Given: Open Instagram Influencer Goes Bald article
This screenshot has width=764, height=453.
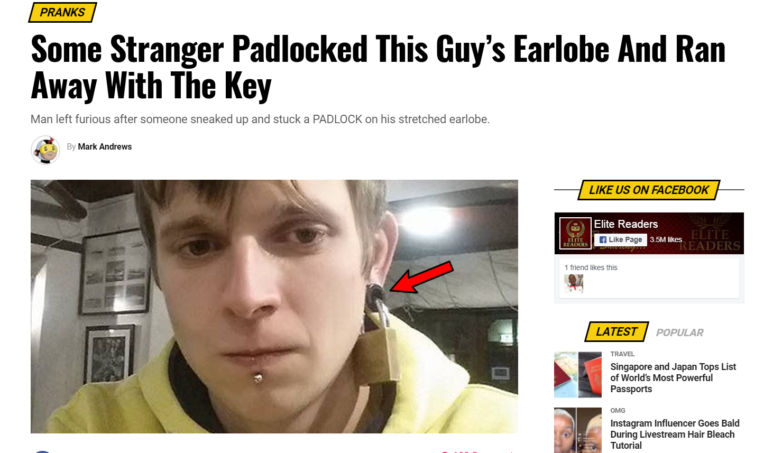Looking at the screenshot, I should pyautogui.click(x=675, y=434).
